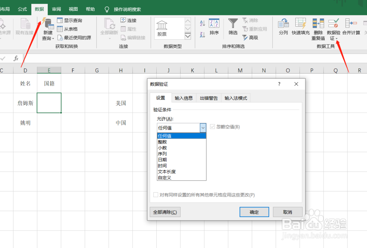367x248 pixels.
Task: Enable the 忽略空值 checkbox
Action: click(x=212, y=127)
